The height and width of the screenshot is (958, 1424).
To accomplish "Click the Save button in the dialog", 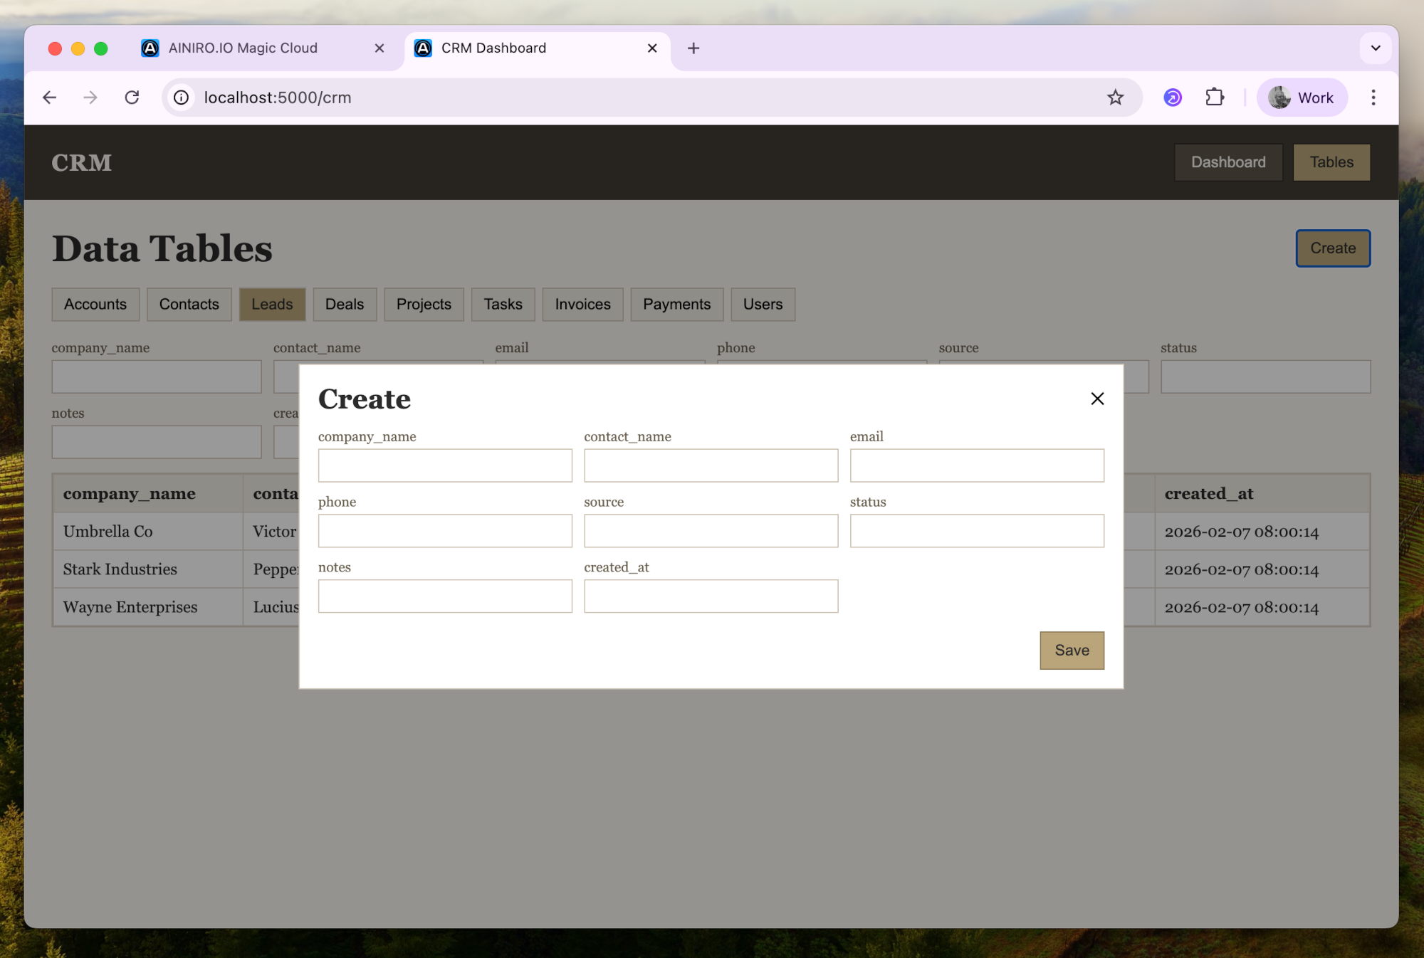I will tap(1072, 650).
